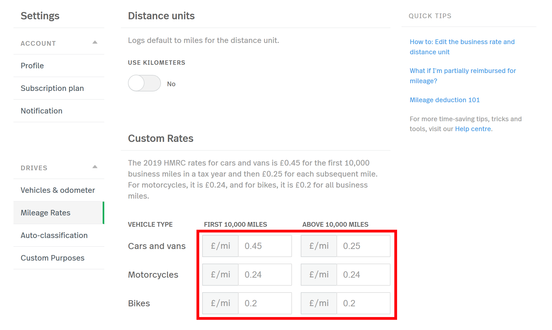Collapse the Account section arrow
The height and width of the screenshot is (330, 552).
pos(95,42)
